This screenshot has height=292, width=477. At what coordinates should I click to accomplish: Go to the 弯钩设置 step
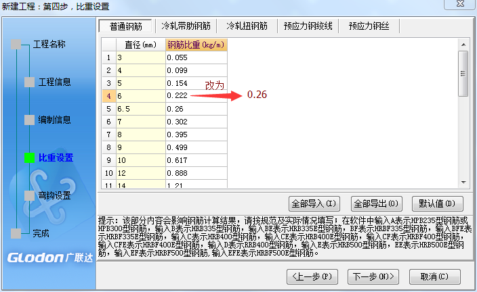[x=54, y=196]
